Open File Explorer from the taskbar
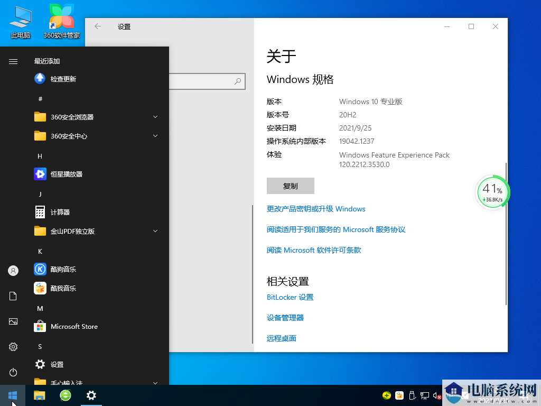541x406 pixels. click(x=39, y=395)
